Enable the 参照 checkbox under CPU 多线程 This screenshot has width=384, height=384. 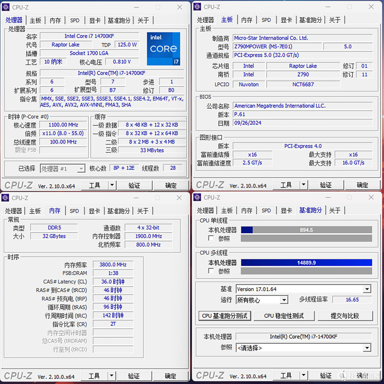tap(210, 271)
